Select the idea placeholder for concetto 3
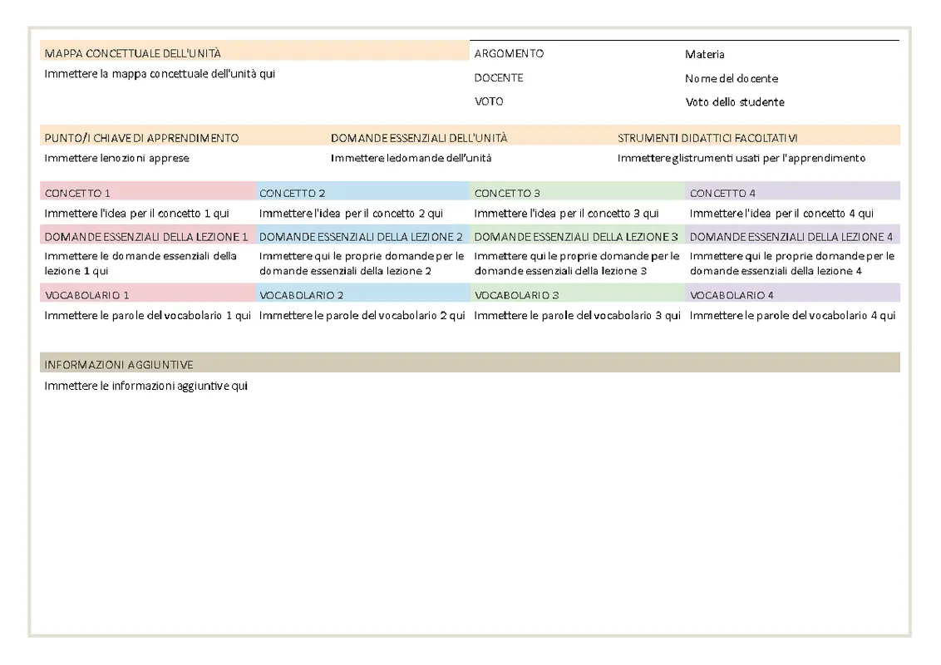Screen dimensions: 941x665 [566, 214]
